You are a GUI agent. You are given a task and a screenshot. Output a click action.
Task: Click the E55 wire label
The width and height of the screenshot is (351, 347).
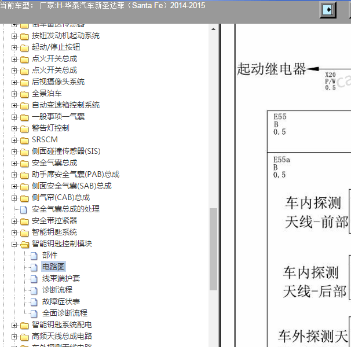point(280,124)
